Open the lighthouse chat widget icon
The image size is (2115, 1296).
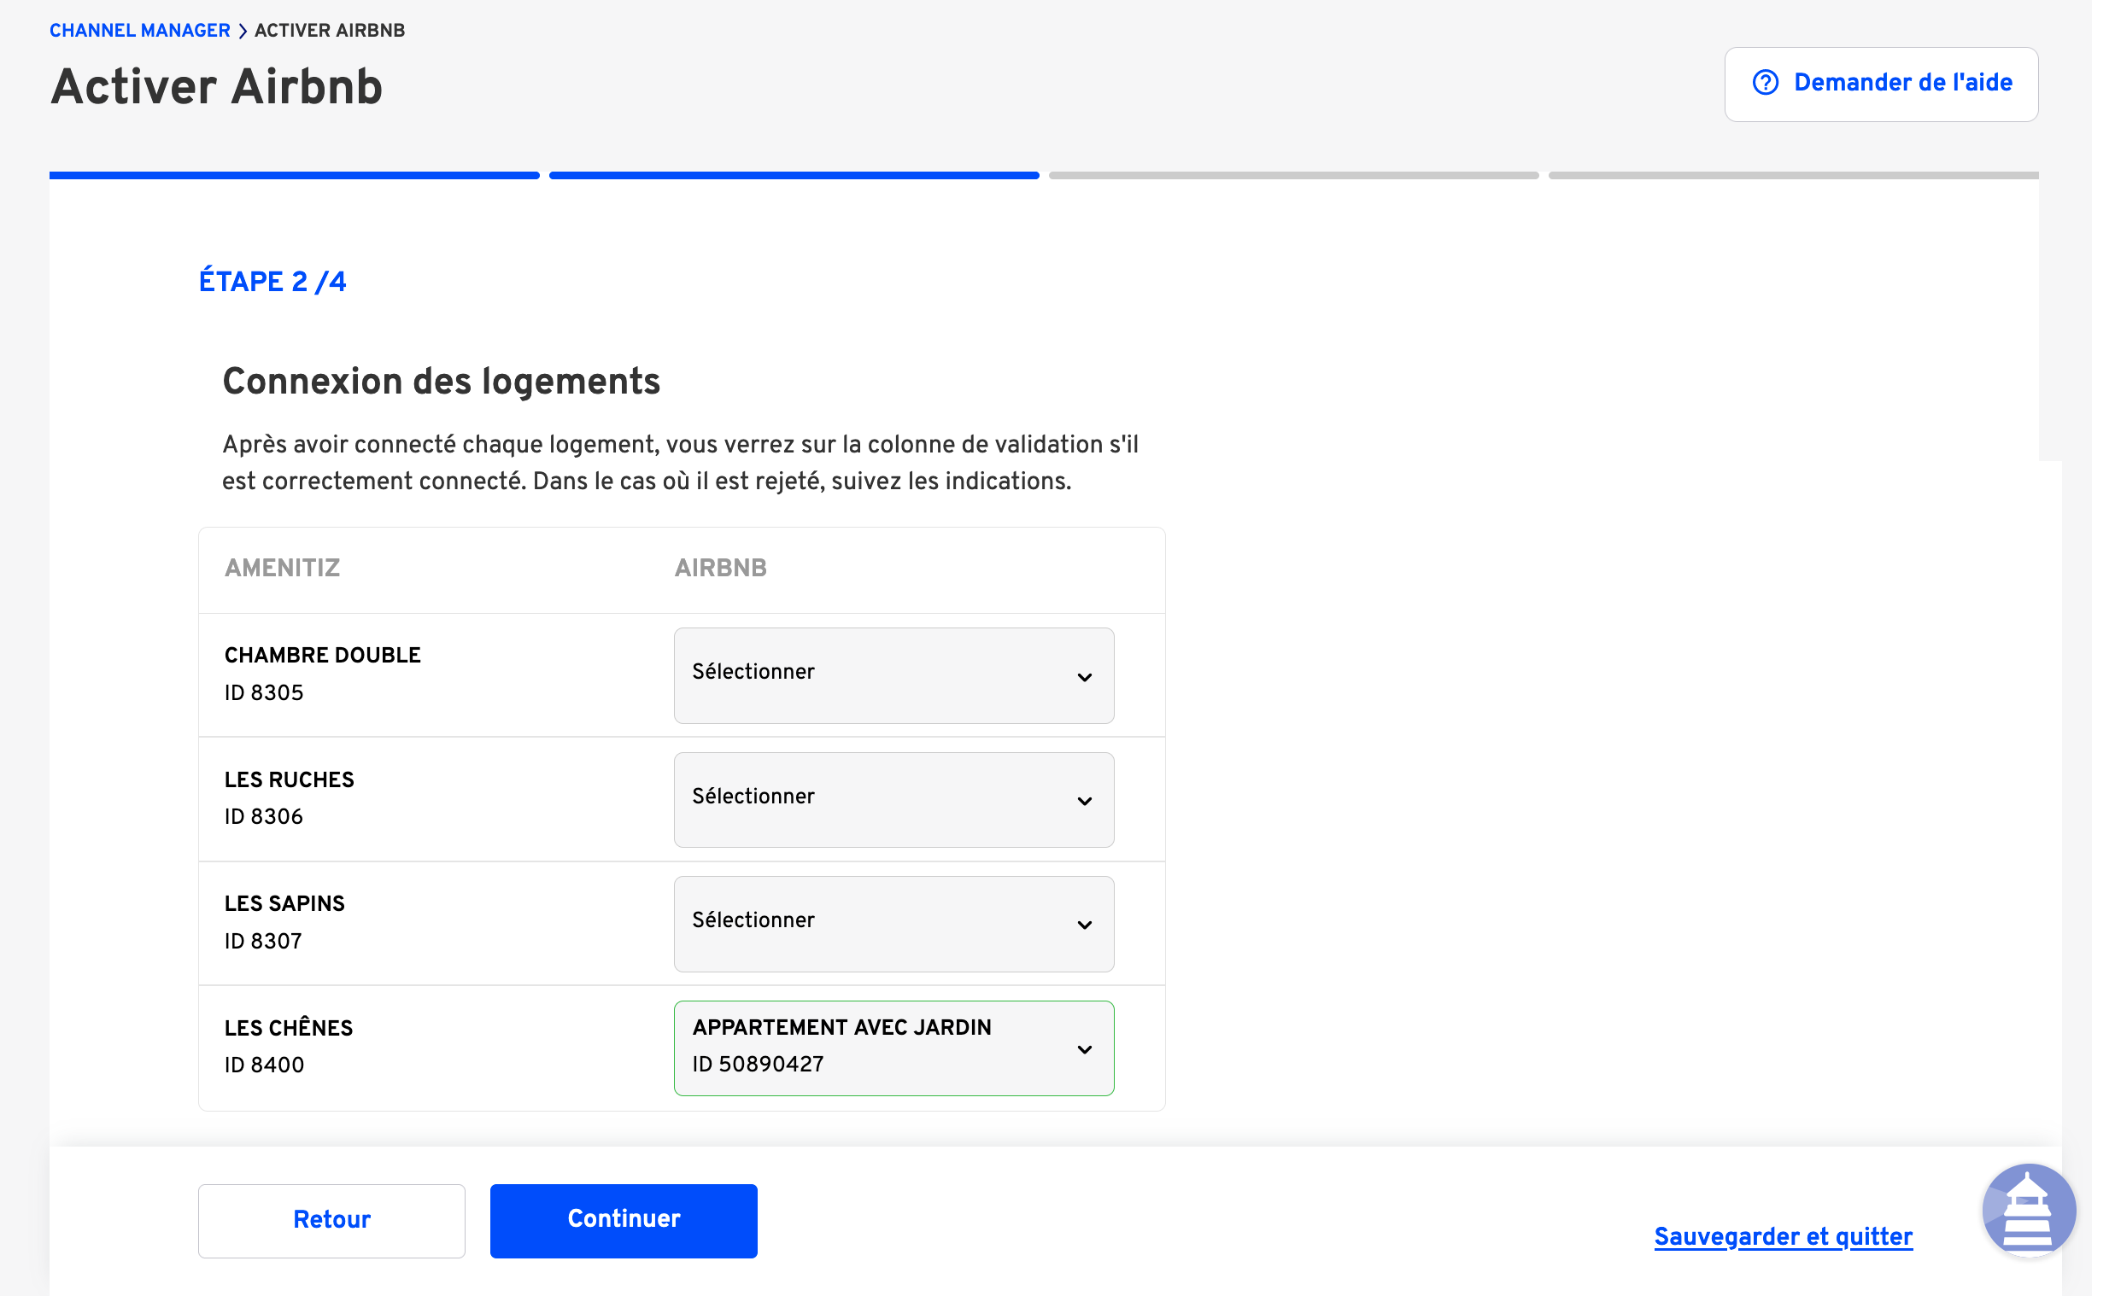tap(2029, 1211)
